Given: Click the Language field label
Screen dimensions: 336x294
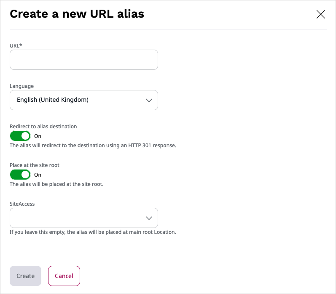Looking at the screenshot, I should (x=22, y=86).
